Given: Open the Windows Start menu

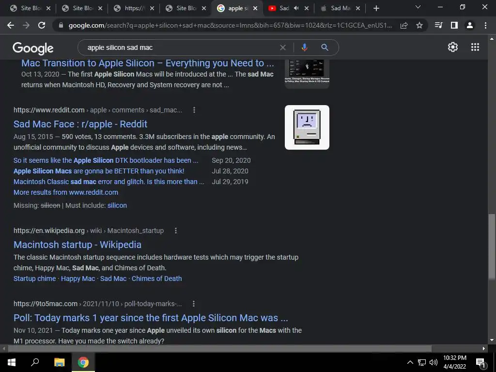Looking at the screenshot, I should pyautogui.click(x=12, y=362).
